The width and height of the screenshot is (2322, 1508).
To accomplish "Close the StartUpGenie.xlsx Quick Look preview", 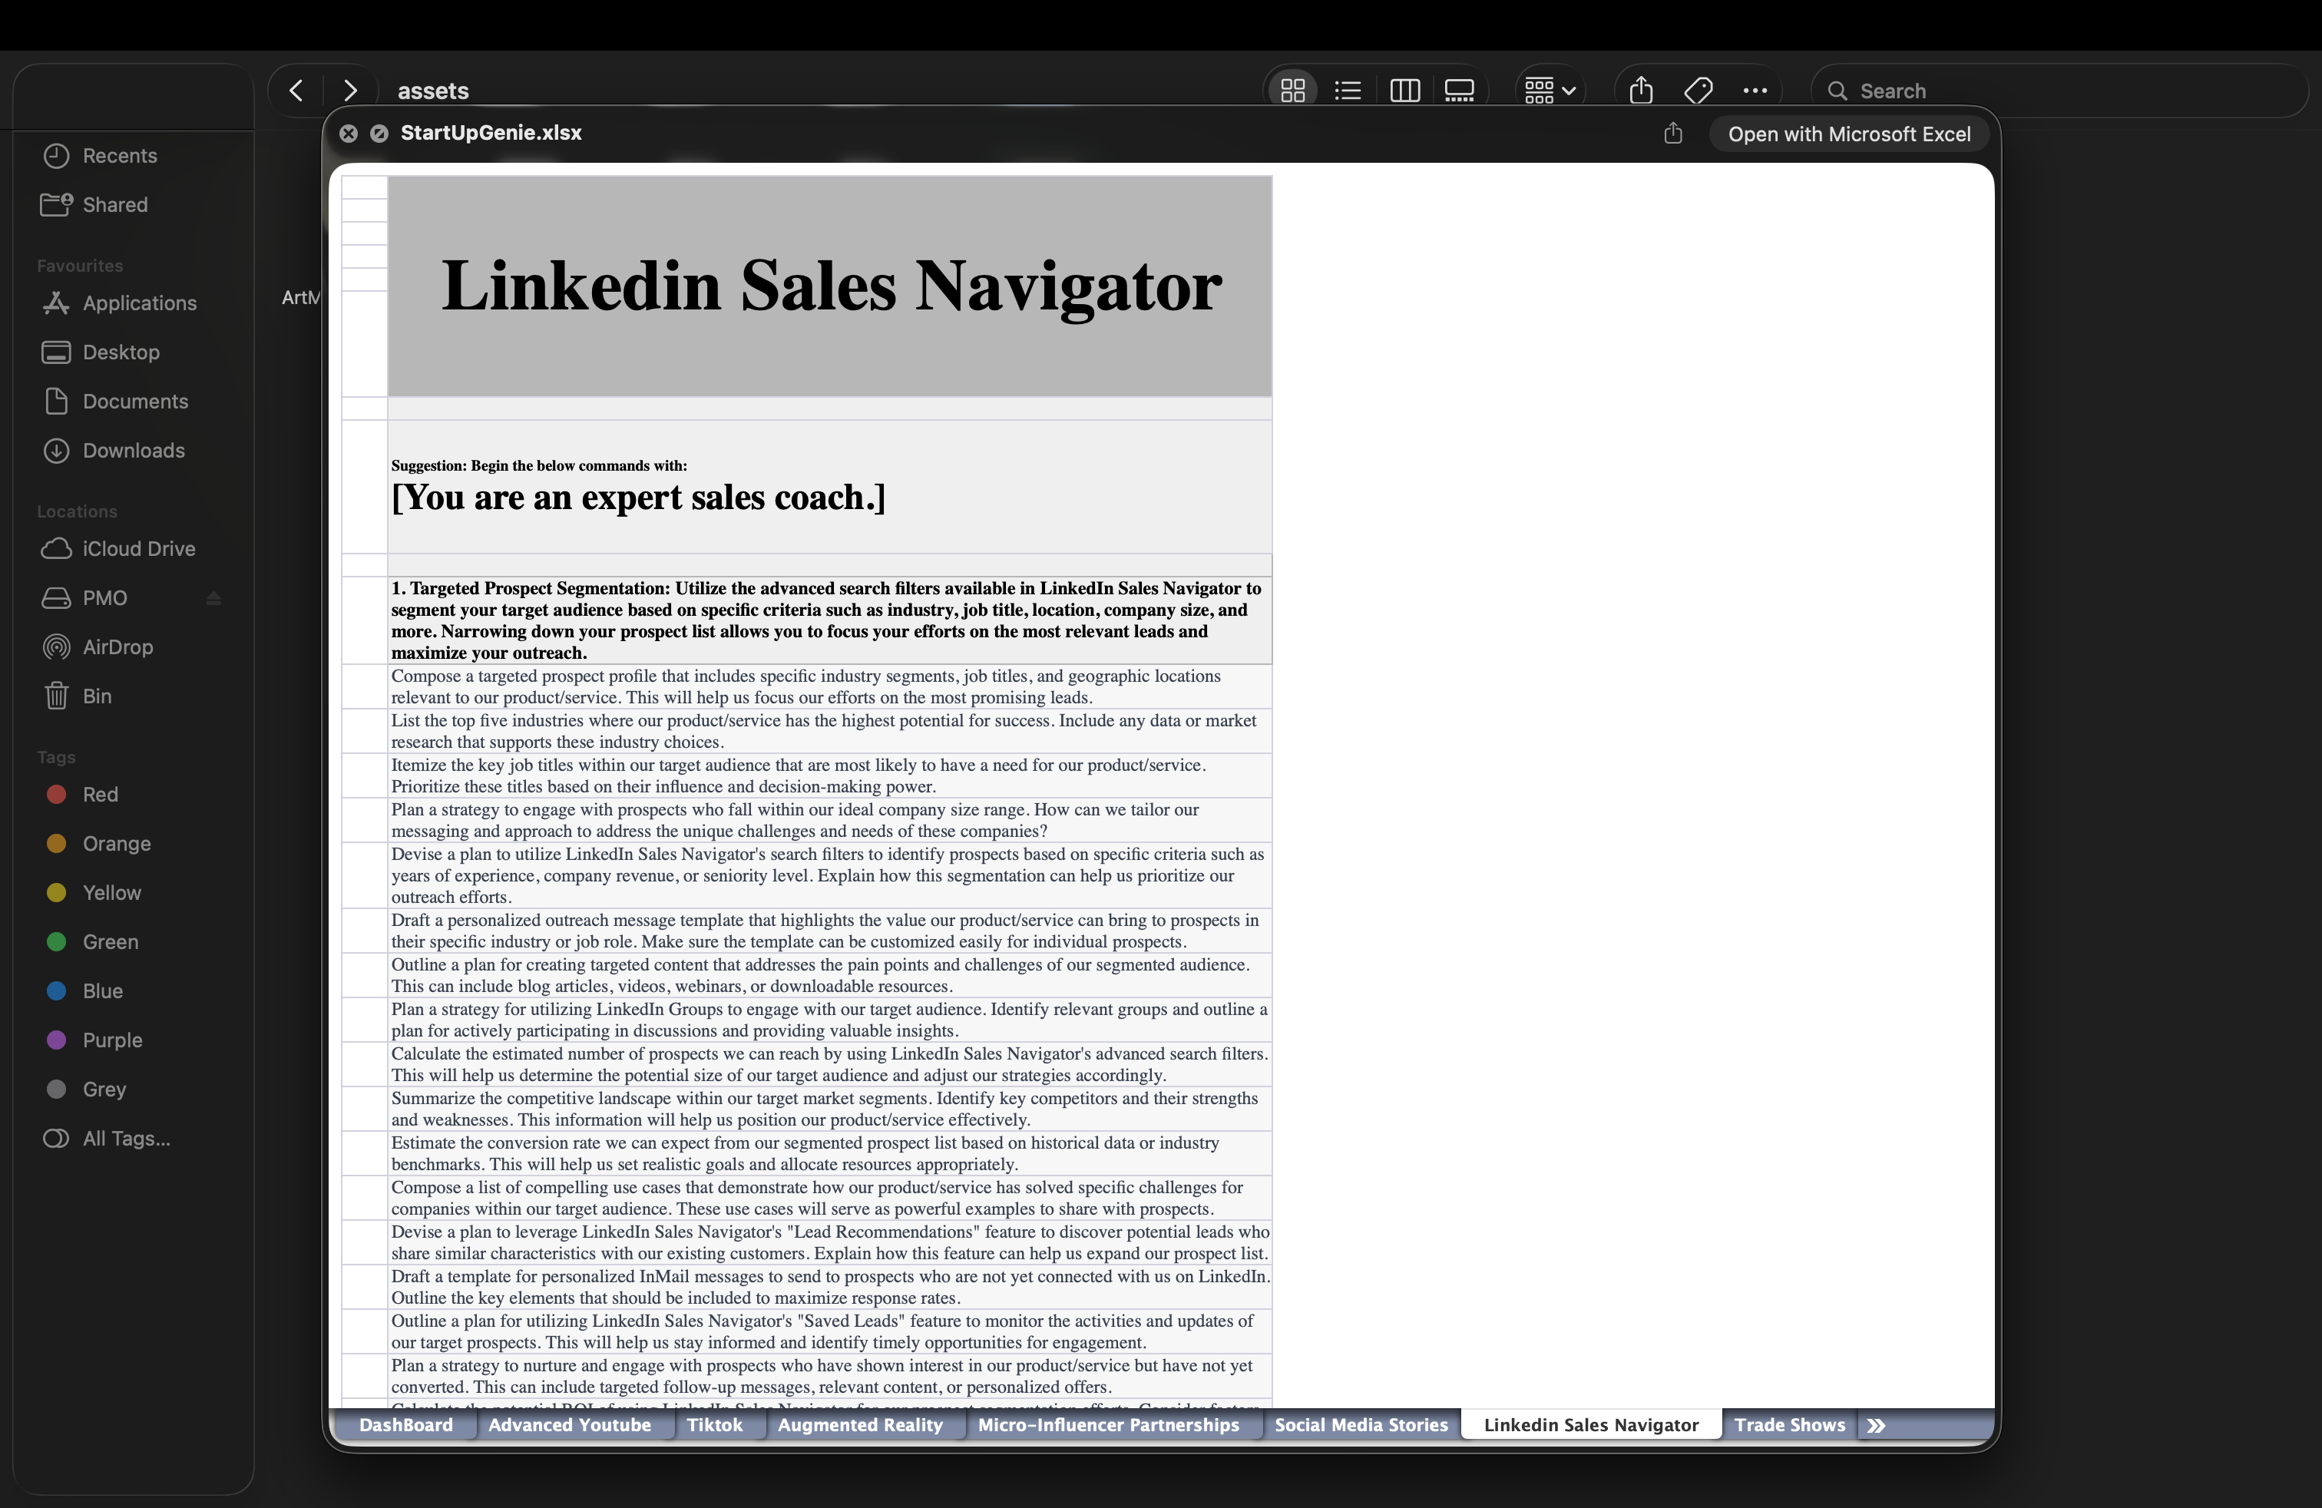I will tap(349, 134).
